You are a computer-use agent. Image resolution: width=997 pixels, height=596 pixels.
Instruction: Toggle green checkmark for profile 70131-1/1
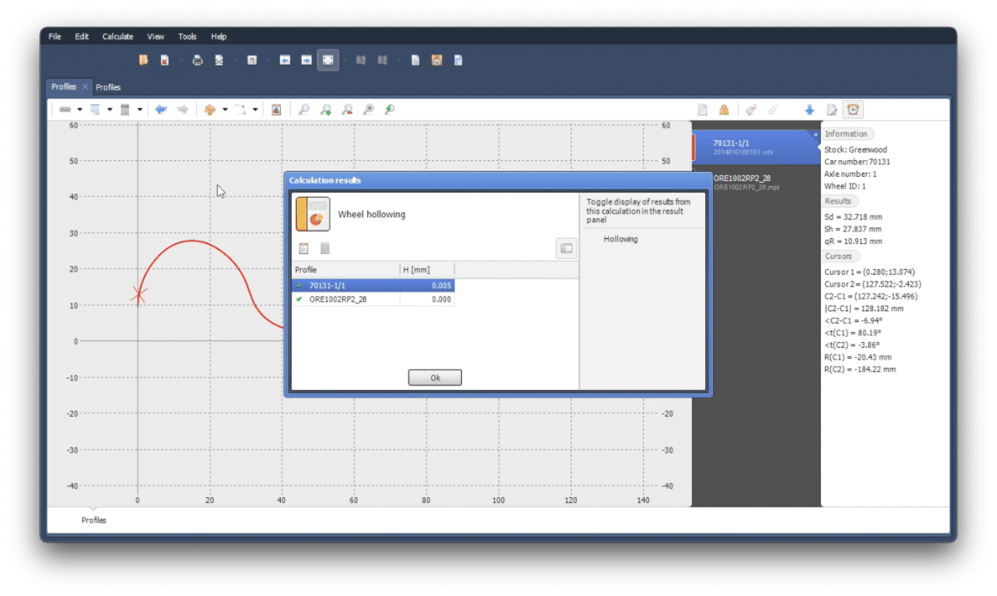[x=299, y=286]
